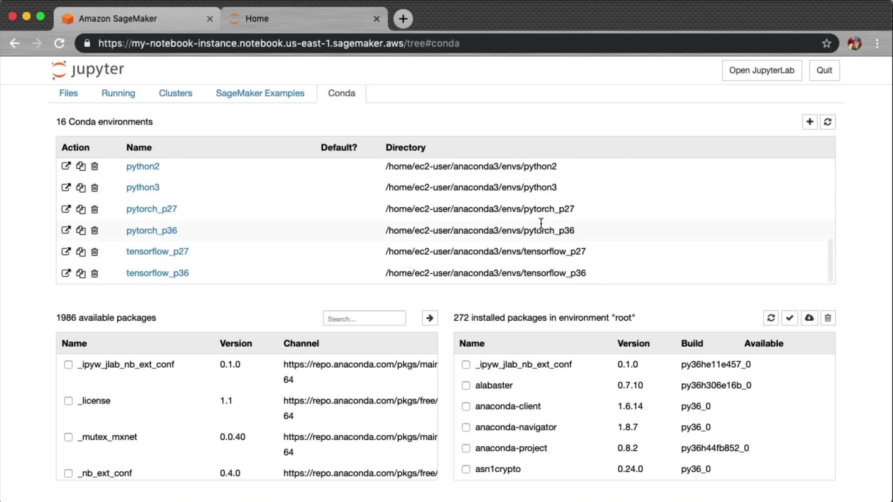Switch to the SageMaker Examples tab
893x502 pixels.
tap(260, 93)
